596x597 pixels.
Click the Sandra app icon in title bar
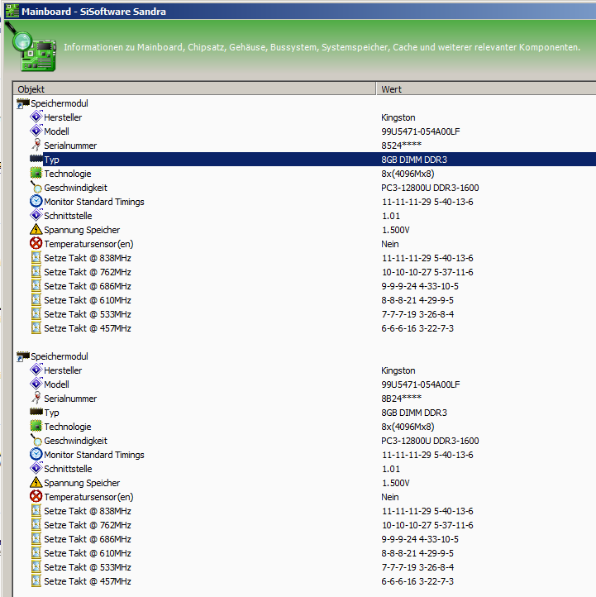point(12,11)
